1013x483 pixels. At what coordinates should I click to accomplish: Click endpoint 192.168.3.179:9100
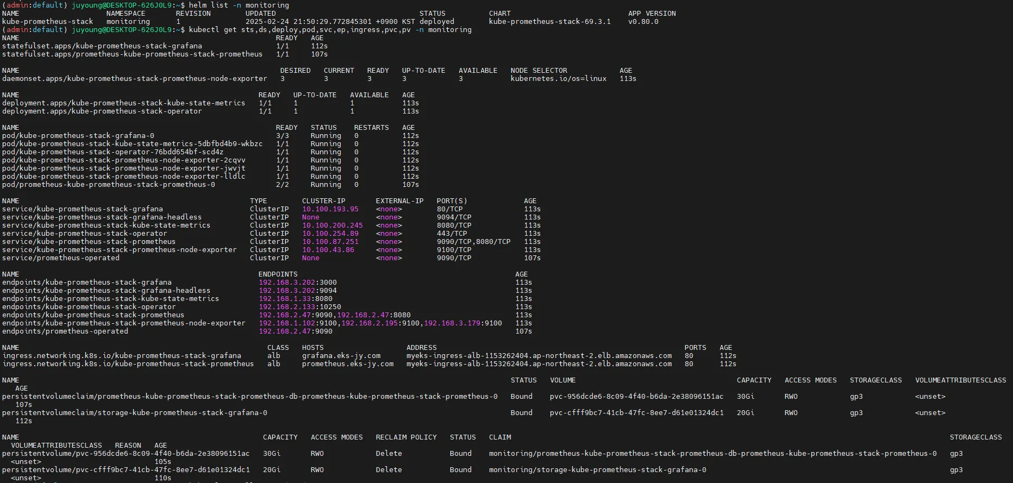(x=463, y=323)
